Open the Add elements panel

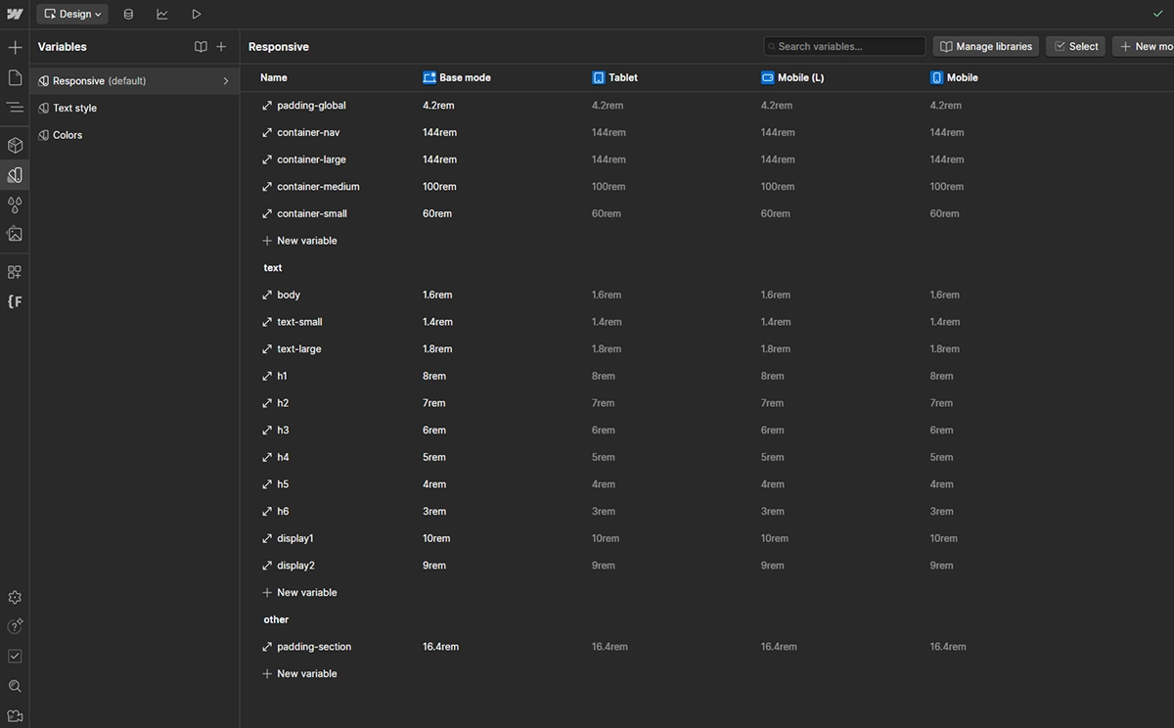coord(15,47)
